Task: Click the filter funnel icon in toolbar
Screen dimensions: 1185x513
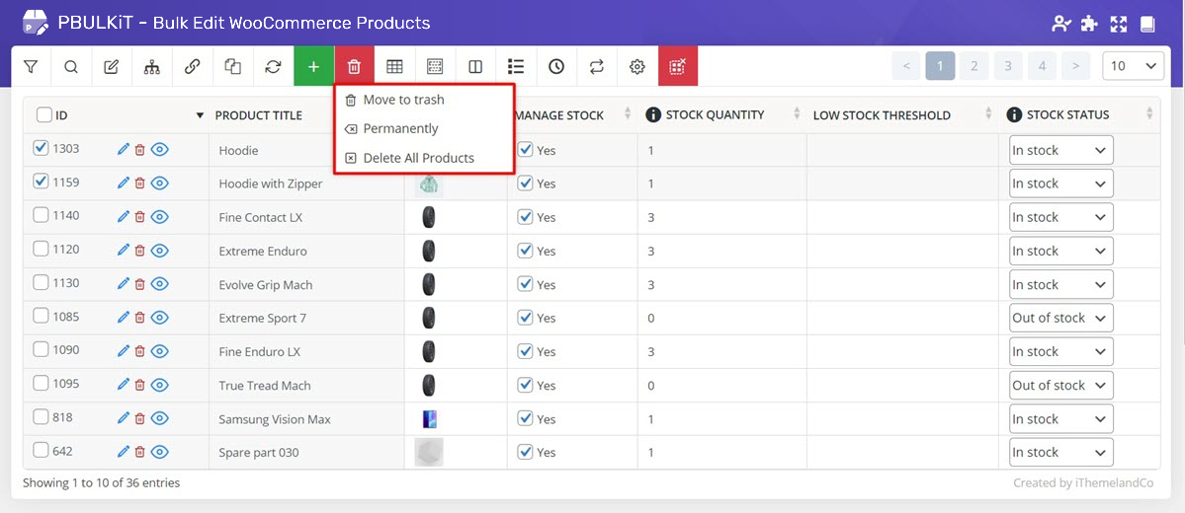Action: pos(31,66)
